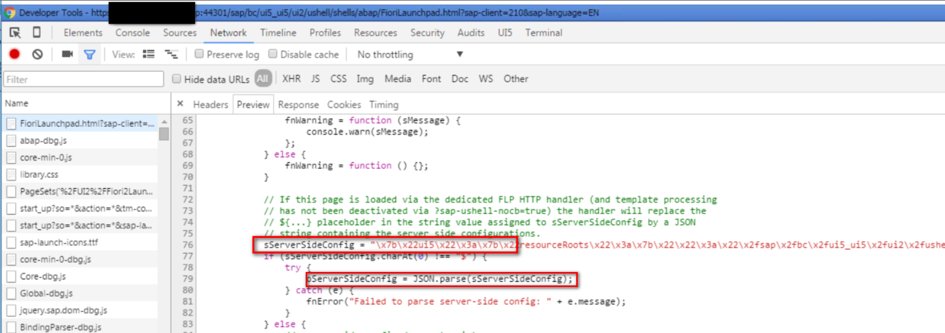The height and width of the screenshot is (333, 945).
Task: Open the Resources tab
Action: point(376,33)
